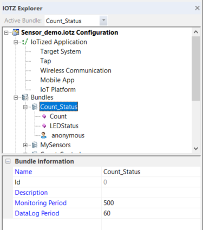Close the IOTZ Explorer panel
Screen dimensions: 203x230
[x=197, y=8]
